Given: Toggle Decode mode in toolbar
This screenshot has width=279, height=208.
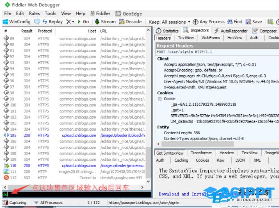Looking at the screenshot, I should (x=130, y=22).
